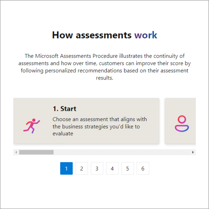This screenshot has height=209, width=209.
Task: Click the blank top area of the second card
Action: (x=180, y=104)
